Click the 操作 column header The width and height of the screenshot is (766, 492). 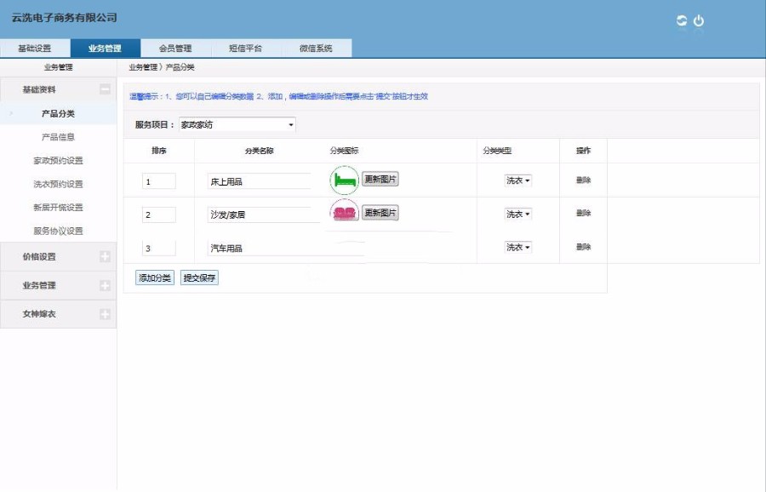[583, 151]
